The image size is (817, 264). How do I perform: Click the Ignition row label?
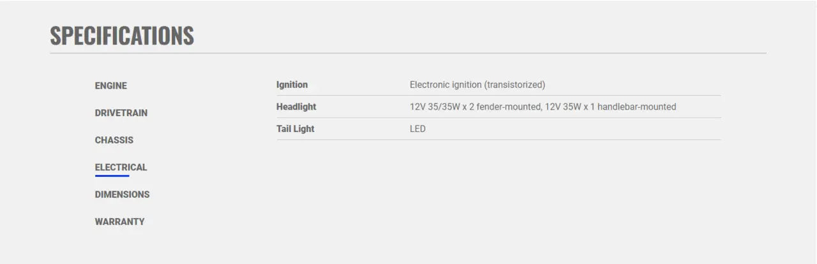[292, 85]
